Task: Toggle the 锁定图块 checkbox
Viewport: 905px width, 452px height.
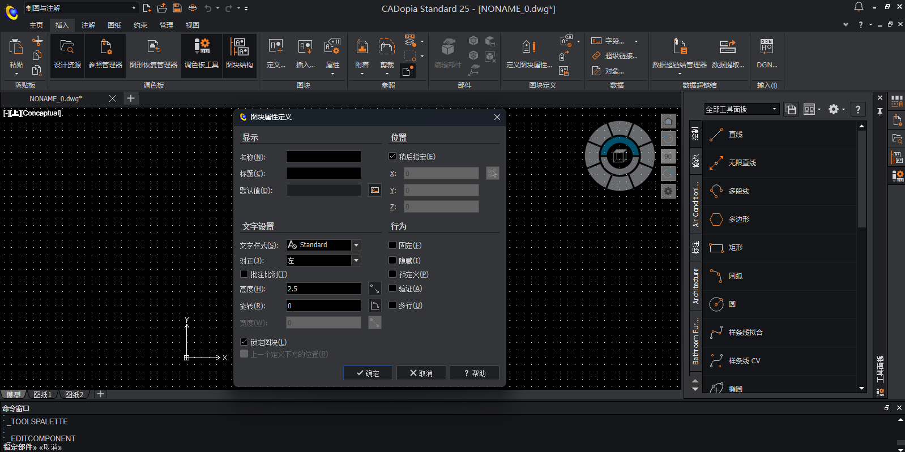Action: [x=244, y=342]
